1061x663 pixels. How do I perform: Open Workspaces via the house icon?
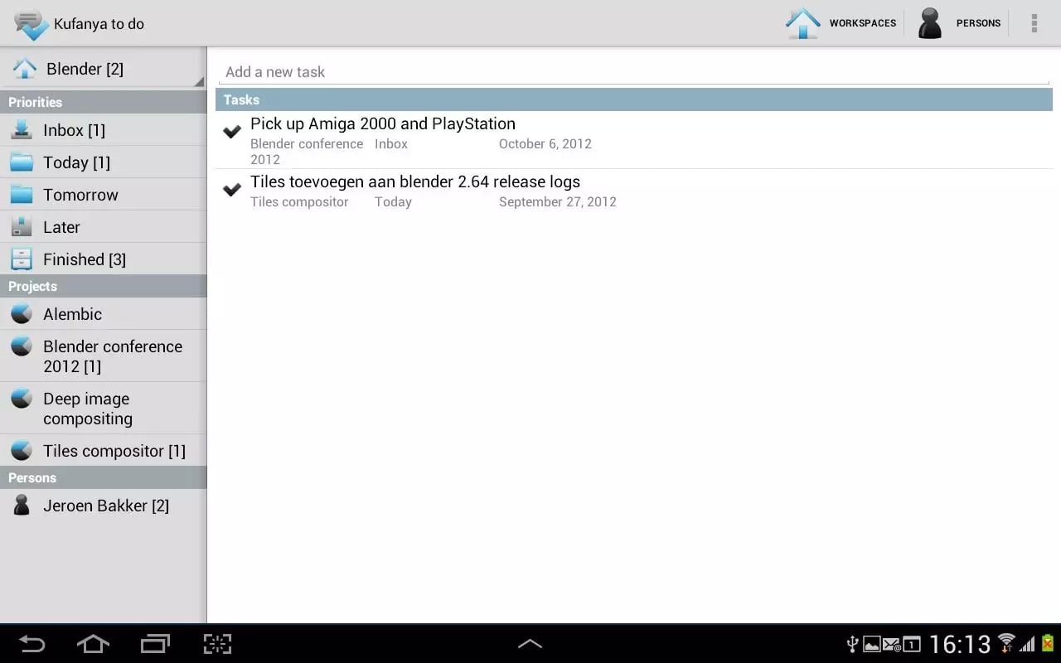(x=802, y=23)
